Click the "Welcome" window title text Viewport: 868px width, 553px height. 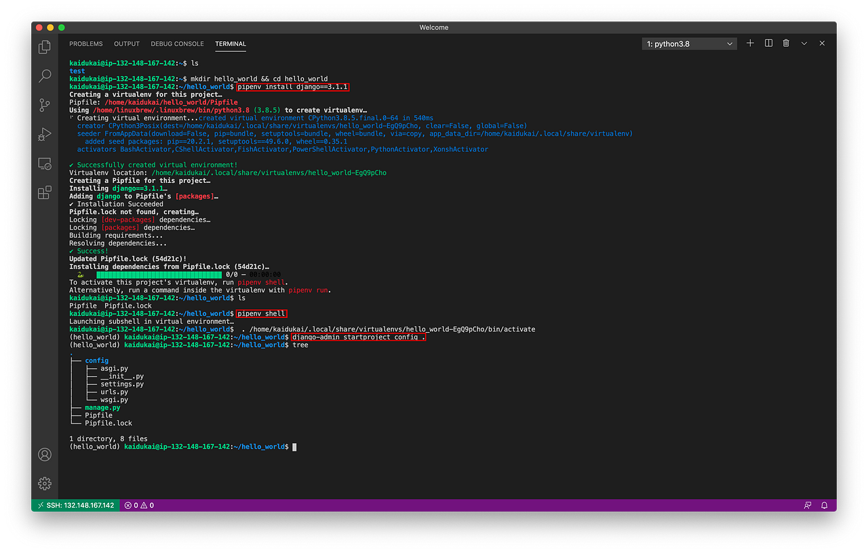tap(434, 28)
